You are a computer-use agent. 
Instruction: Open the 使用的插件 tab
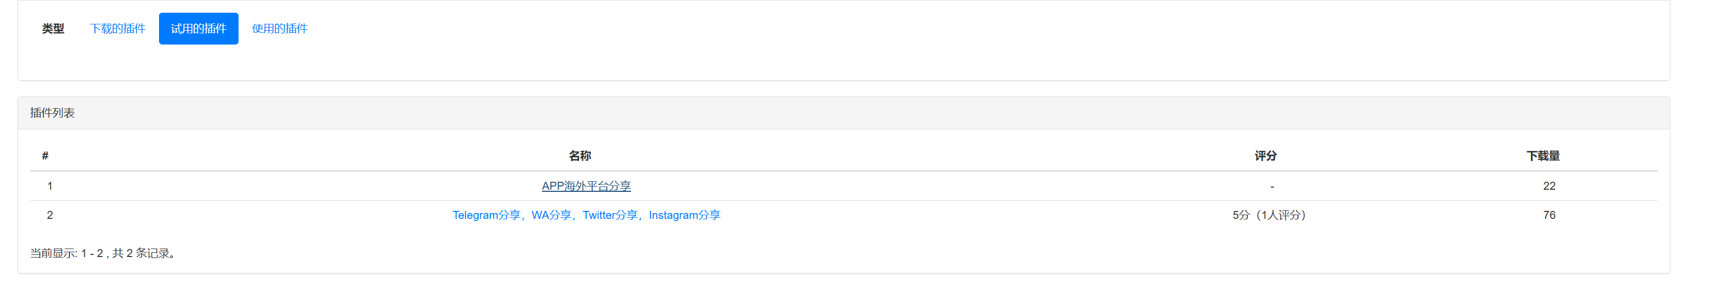279,29
